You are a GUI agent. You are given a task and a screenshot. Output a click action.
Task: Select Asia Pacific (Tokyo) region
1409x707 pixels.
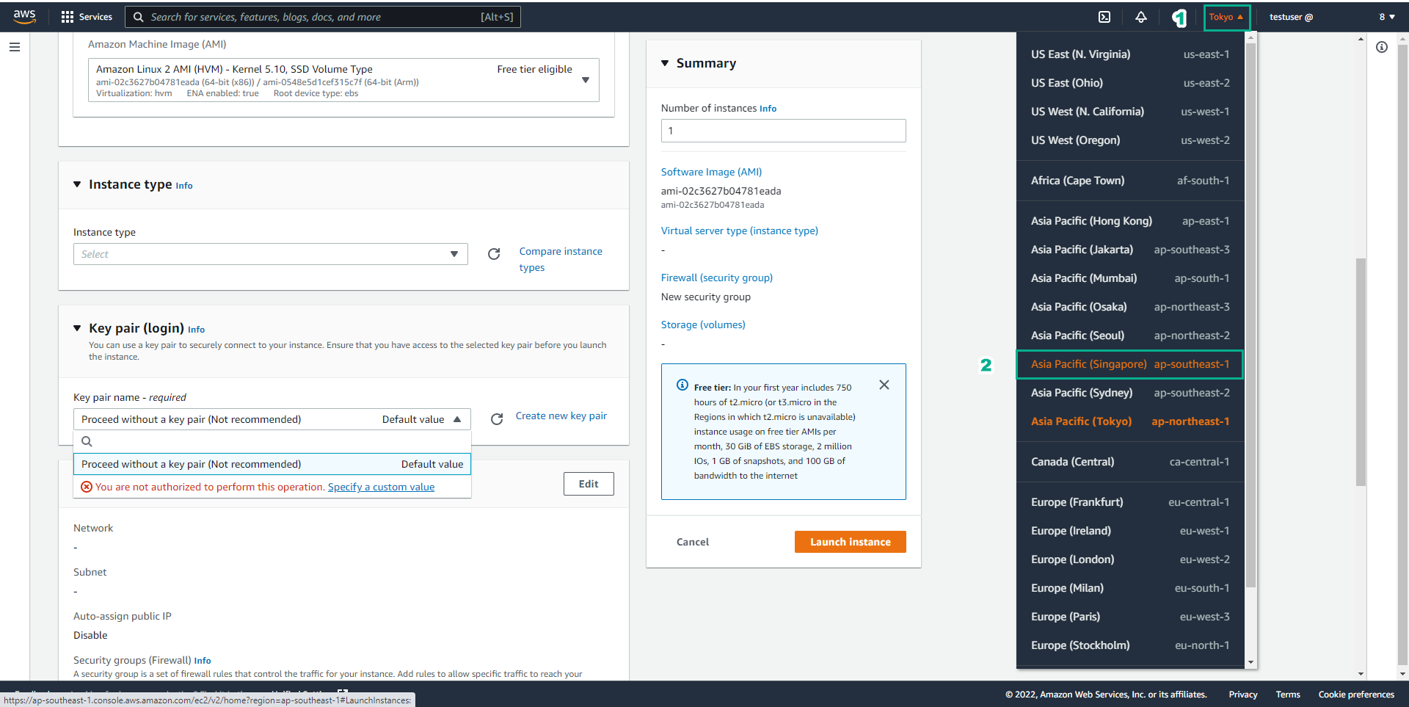point(1130,421)
